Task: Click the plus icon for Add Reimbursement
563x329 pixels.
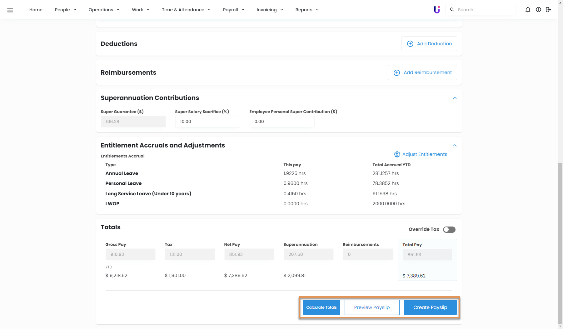Action: [x=397, y=72]
